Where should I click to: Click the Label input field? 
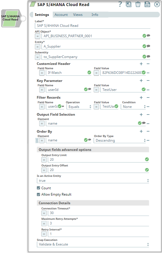[93, 26]
